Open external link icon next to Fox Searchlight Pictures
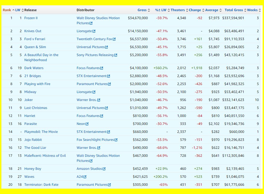264x194 pixels. coord(116,140)
